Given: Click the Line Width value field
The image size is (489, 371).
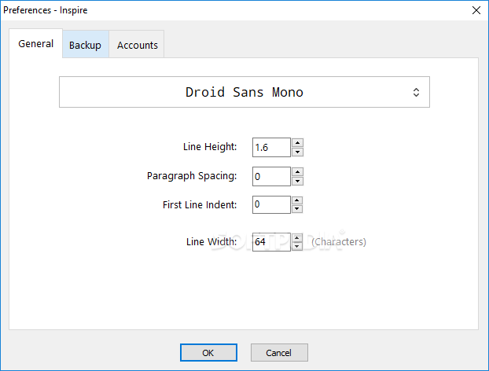Looking at the screenshot, I should pyautogui.click(x=271, y=242).
